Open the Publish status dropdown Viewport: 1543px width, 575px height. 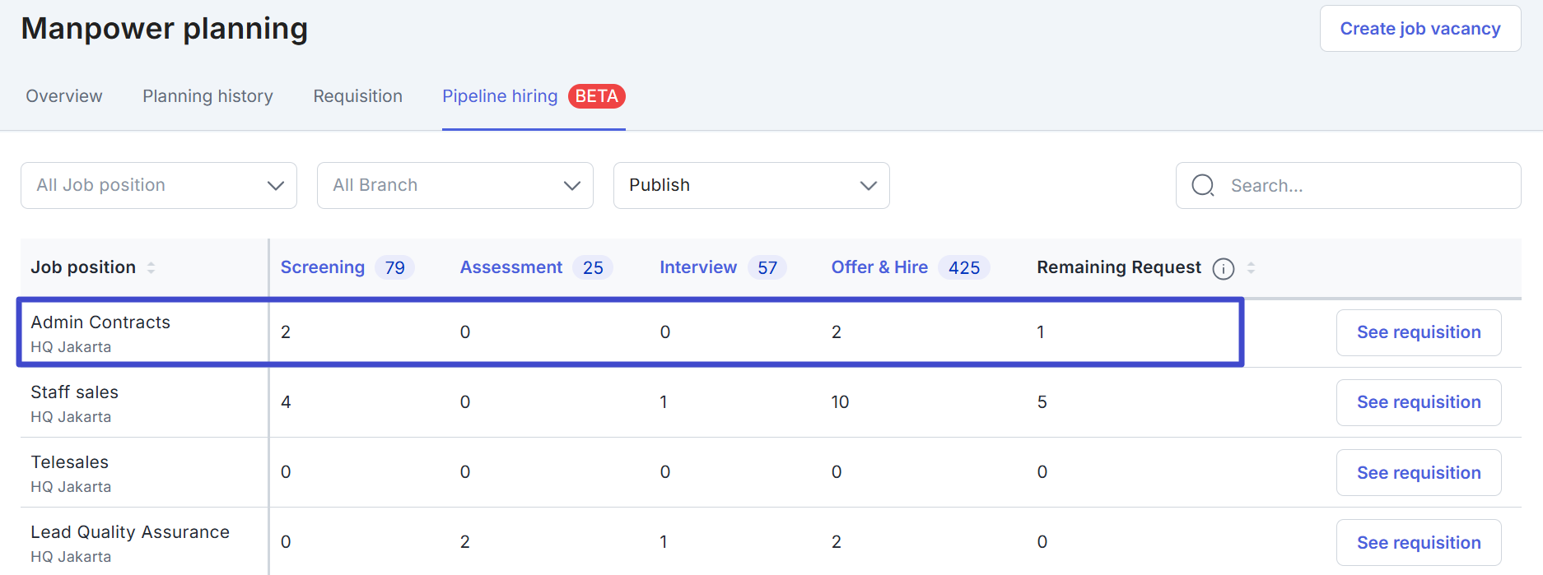751,185
